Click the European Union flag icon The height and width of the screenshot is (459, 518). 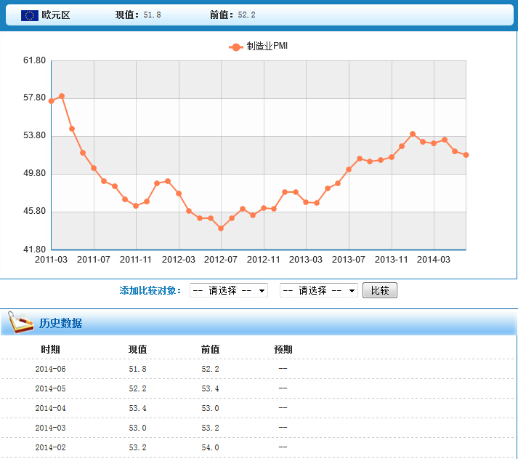[x=30, y=15]
